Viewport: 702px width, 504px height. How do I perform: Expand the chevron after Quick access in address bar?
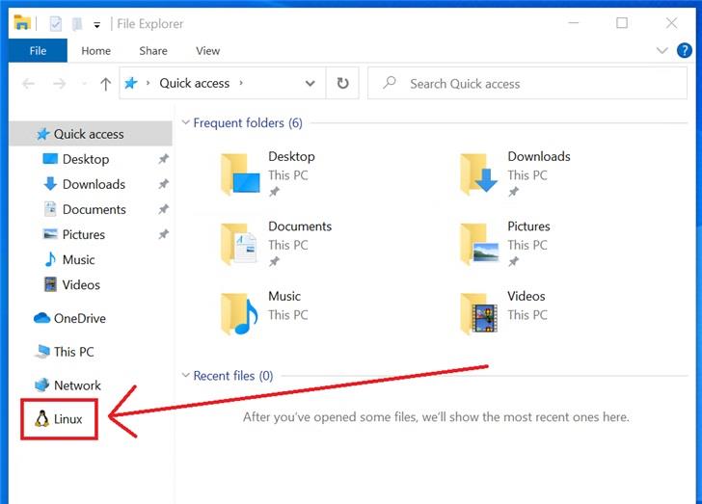click(x=241, y=83)
